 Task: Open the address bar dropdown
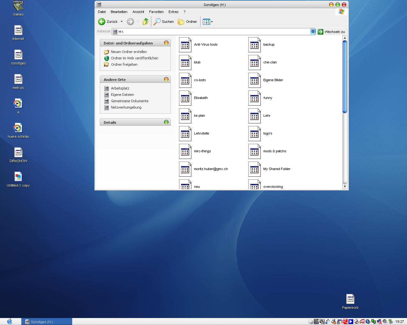(x=313, y=31)
